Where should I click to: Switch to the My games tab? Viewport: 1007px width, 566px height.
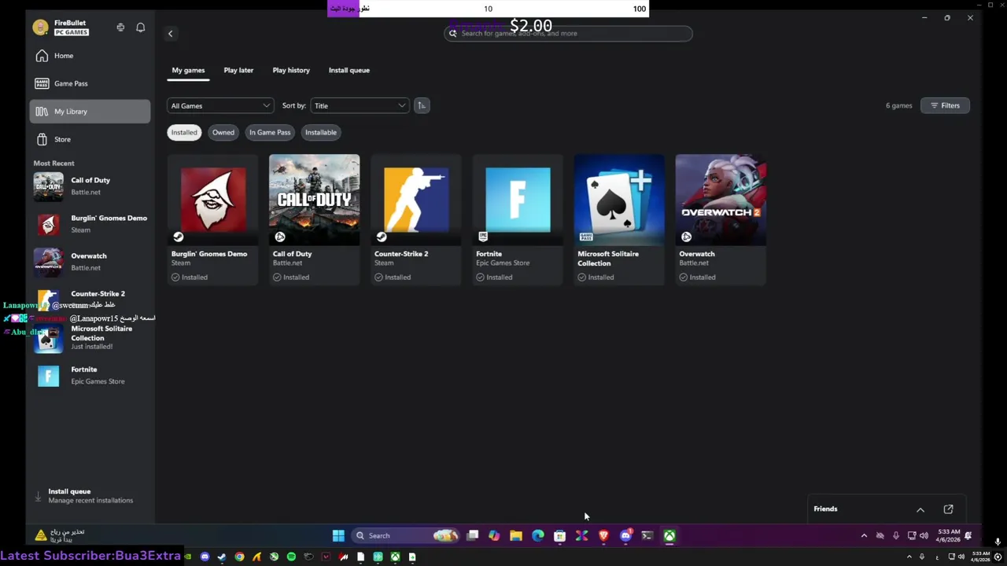(x=188, y=70)
